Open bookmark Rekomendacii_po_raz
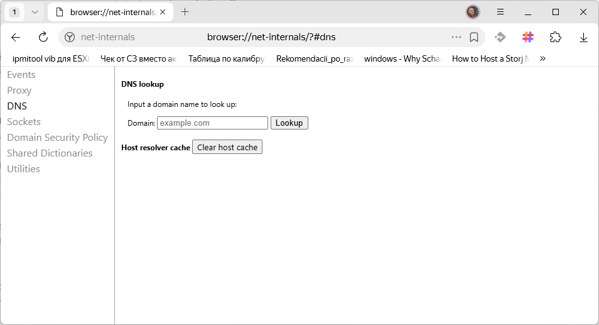Image resolution: width=599 pixels, height=325 pixels. tap(315, 58)
